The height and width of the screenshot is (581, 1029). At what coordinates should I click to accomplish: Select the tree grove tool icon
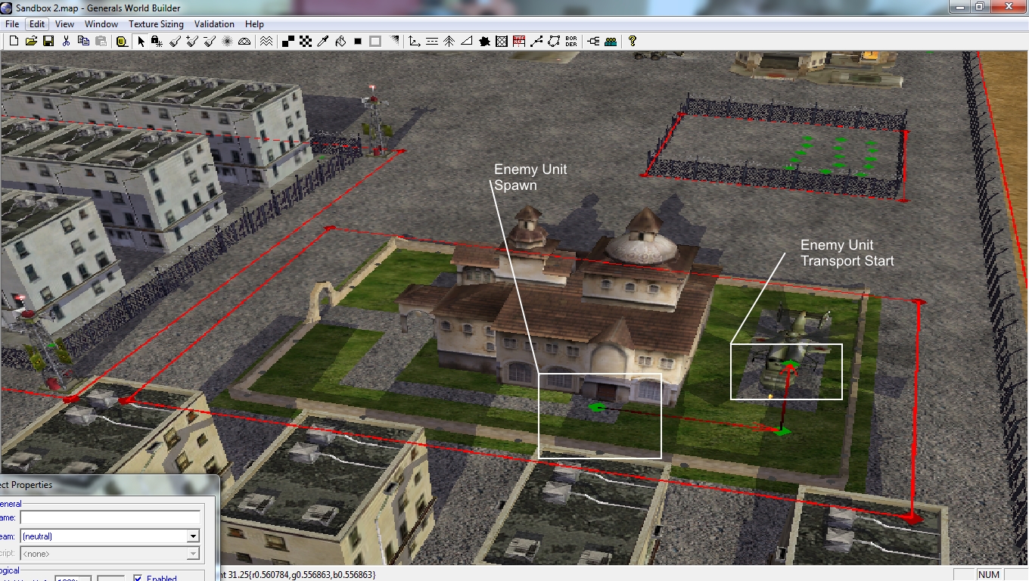pos(449,42)
